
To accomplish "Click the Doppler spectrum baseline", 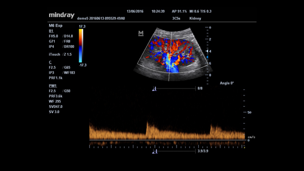I will (x=167, y=140).
